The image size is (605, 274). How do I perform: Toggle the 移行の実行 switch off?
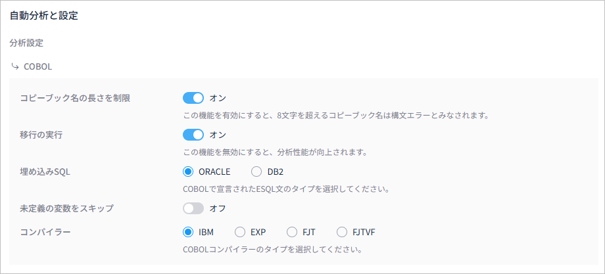[x=193, y=135]
